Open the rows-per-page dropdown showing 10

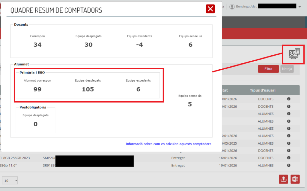10,181
